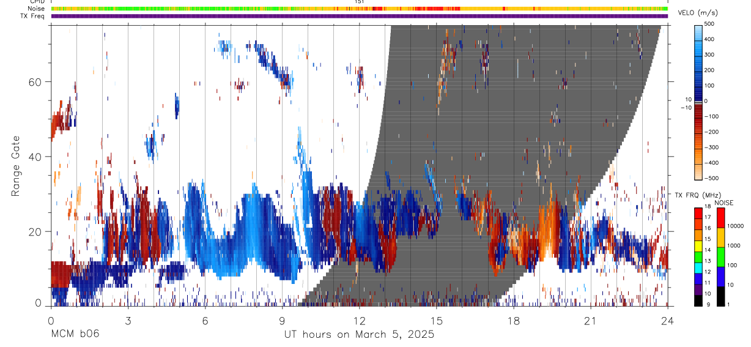Click the x-axis "15" hour tick label
Screen dimensions: 751x347
pyautogui.click(x=436, y=320)
